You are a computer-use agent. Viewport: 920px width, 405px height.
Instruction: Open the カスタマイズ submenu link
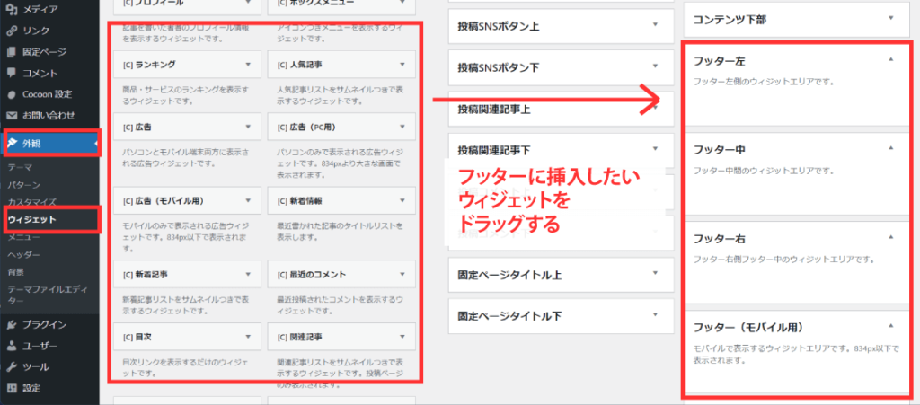pos(32,201)
